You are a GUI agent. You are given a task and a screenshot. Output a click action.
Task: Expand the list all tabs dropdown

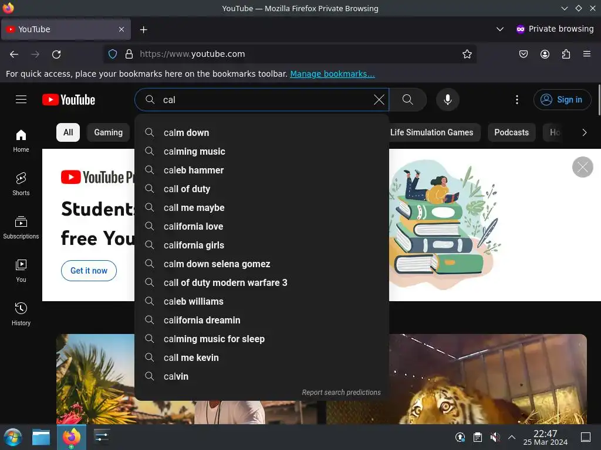click(500, 29)
